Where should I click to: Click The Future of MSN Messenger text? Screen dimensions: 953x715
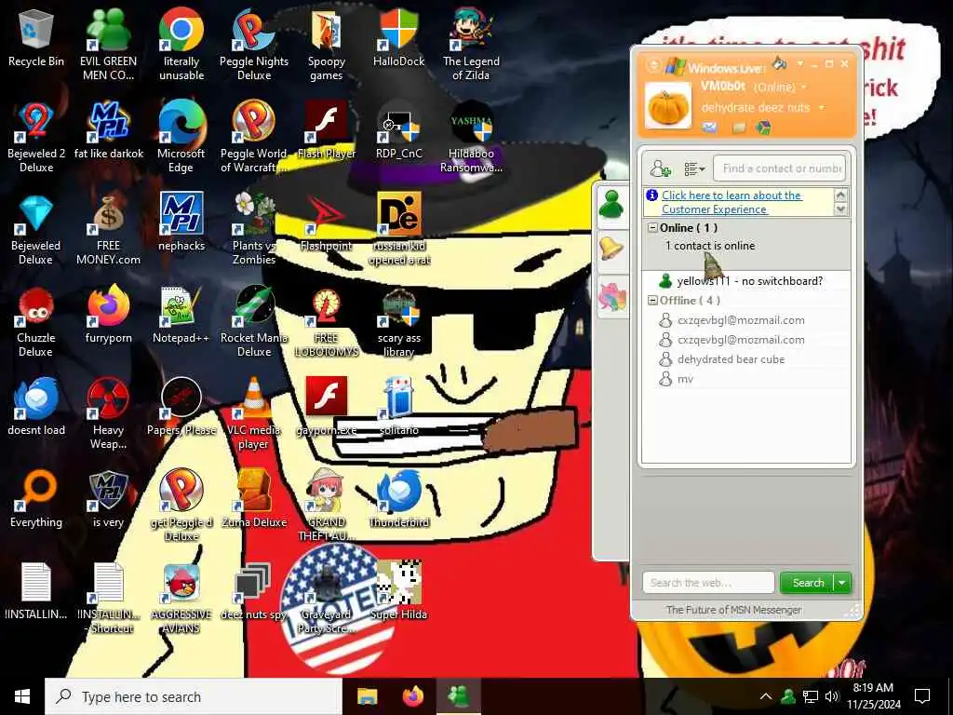click(x=733, y=610)
